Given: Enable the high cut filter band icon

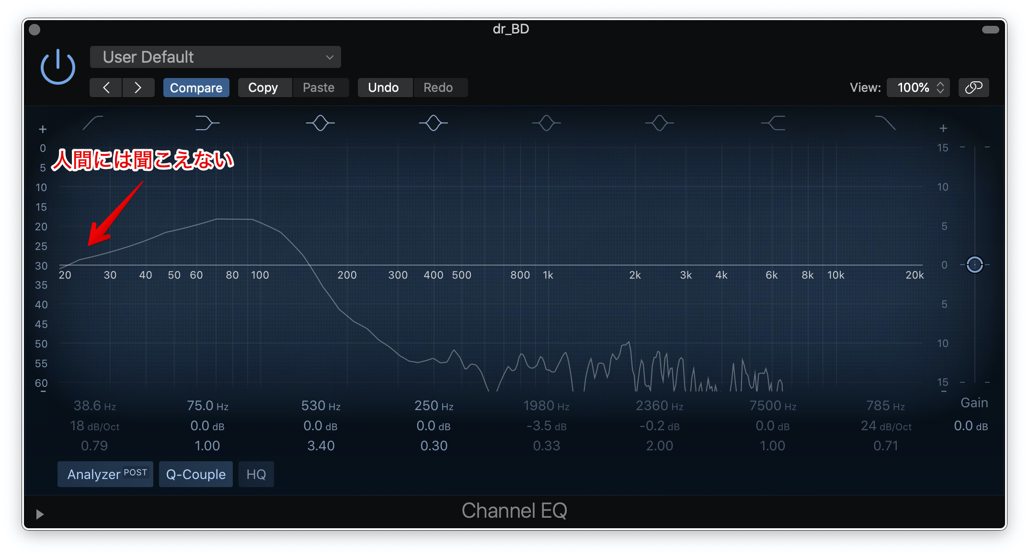Looking at the screenshot, I should click(x=885, y=123).
